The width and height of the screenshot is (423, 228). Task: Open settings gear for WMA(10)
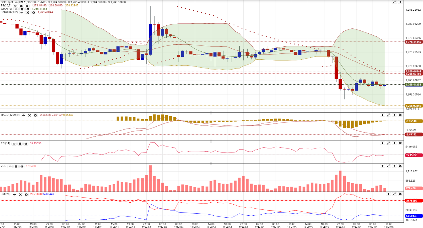click(x=28, y=9)
